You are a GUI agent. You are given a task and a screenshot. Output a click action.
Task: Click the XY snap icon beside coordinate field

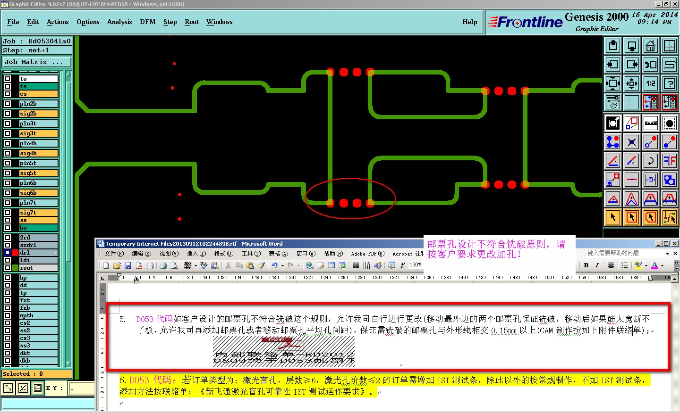(x=38, y=388)
